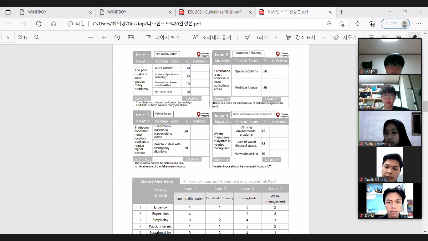Click the browser refresh icon
The width and height of the screenshot is (428, 241).
(x=39, y=24)
